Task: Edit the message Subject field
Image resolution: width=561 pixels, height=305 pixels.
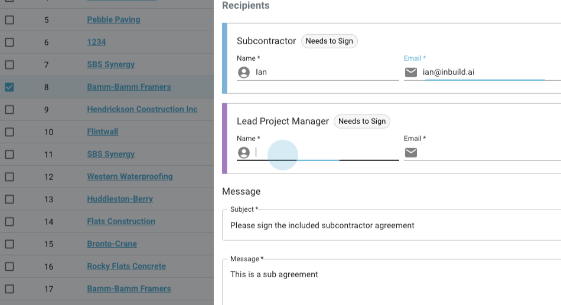Action: (390, 225)
